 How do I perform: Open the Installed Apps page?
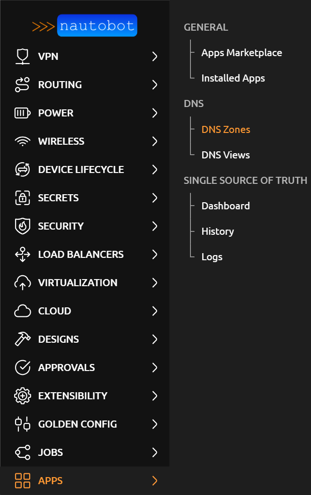coord(233,78)
